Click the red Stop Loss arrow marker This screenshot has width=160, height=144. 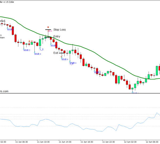(48, 27)
